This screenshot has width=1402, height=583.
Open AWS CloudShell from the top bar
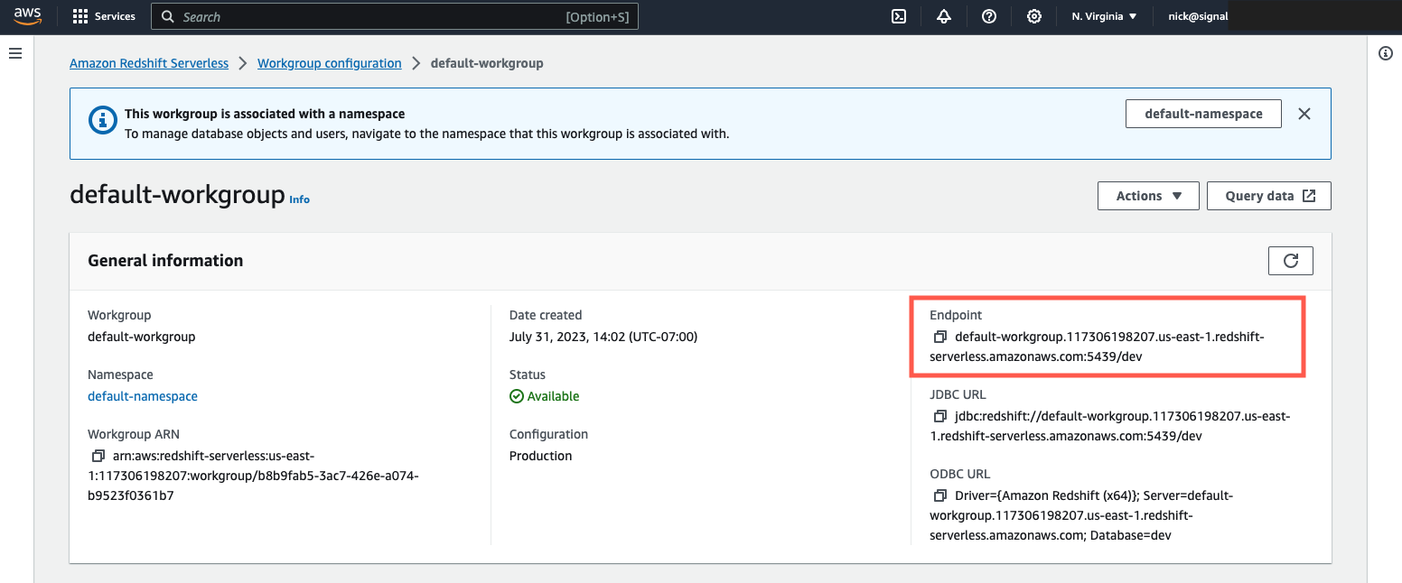coord(898,15)
